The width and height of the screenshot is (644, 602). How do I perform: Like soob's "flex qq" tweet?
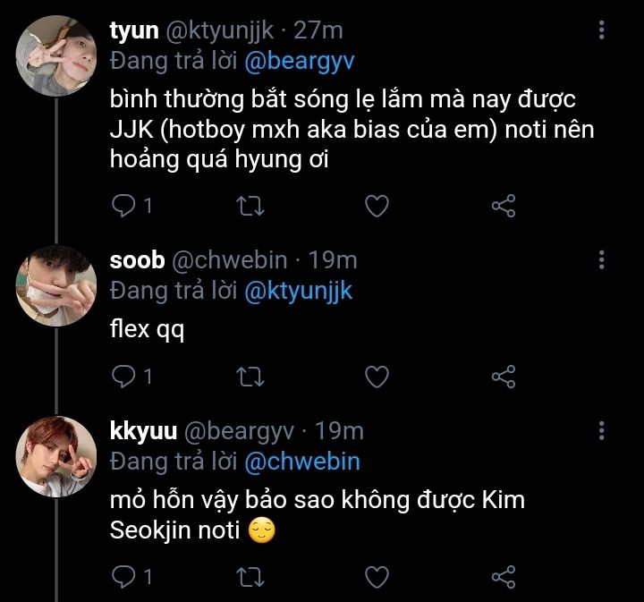tap(377, 377)
